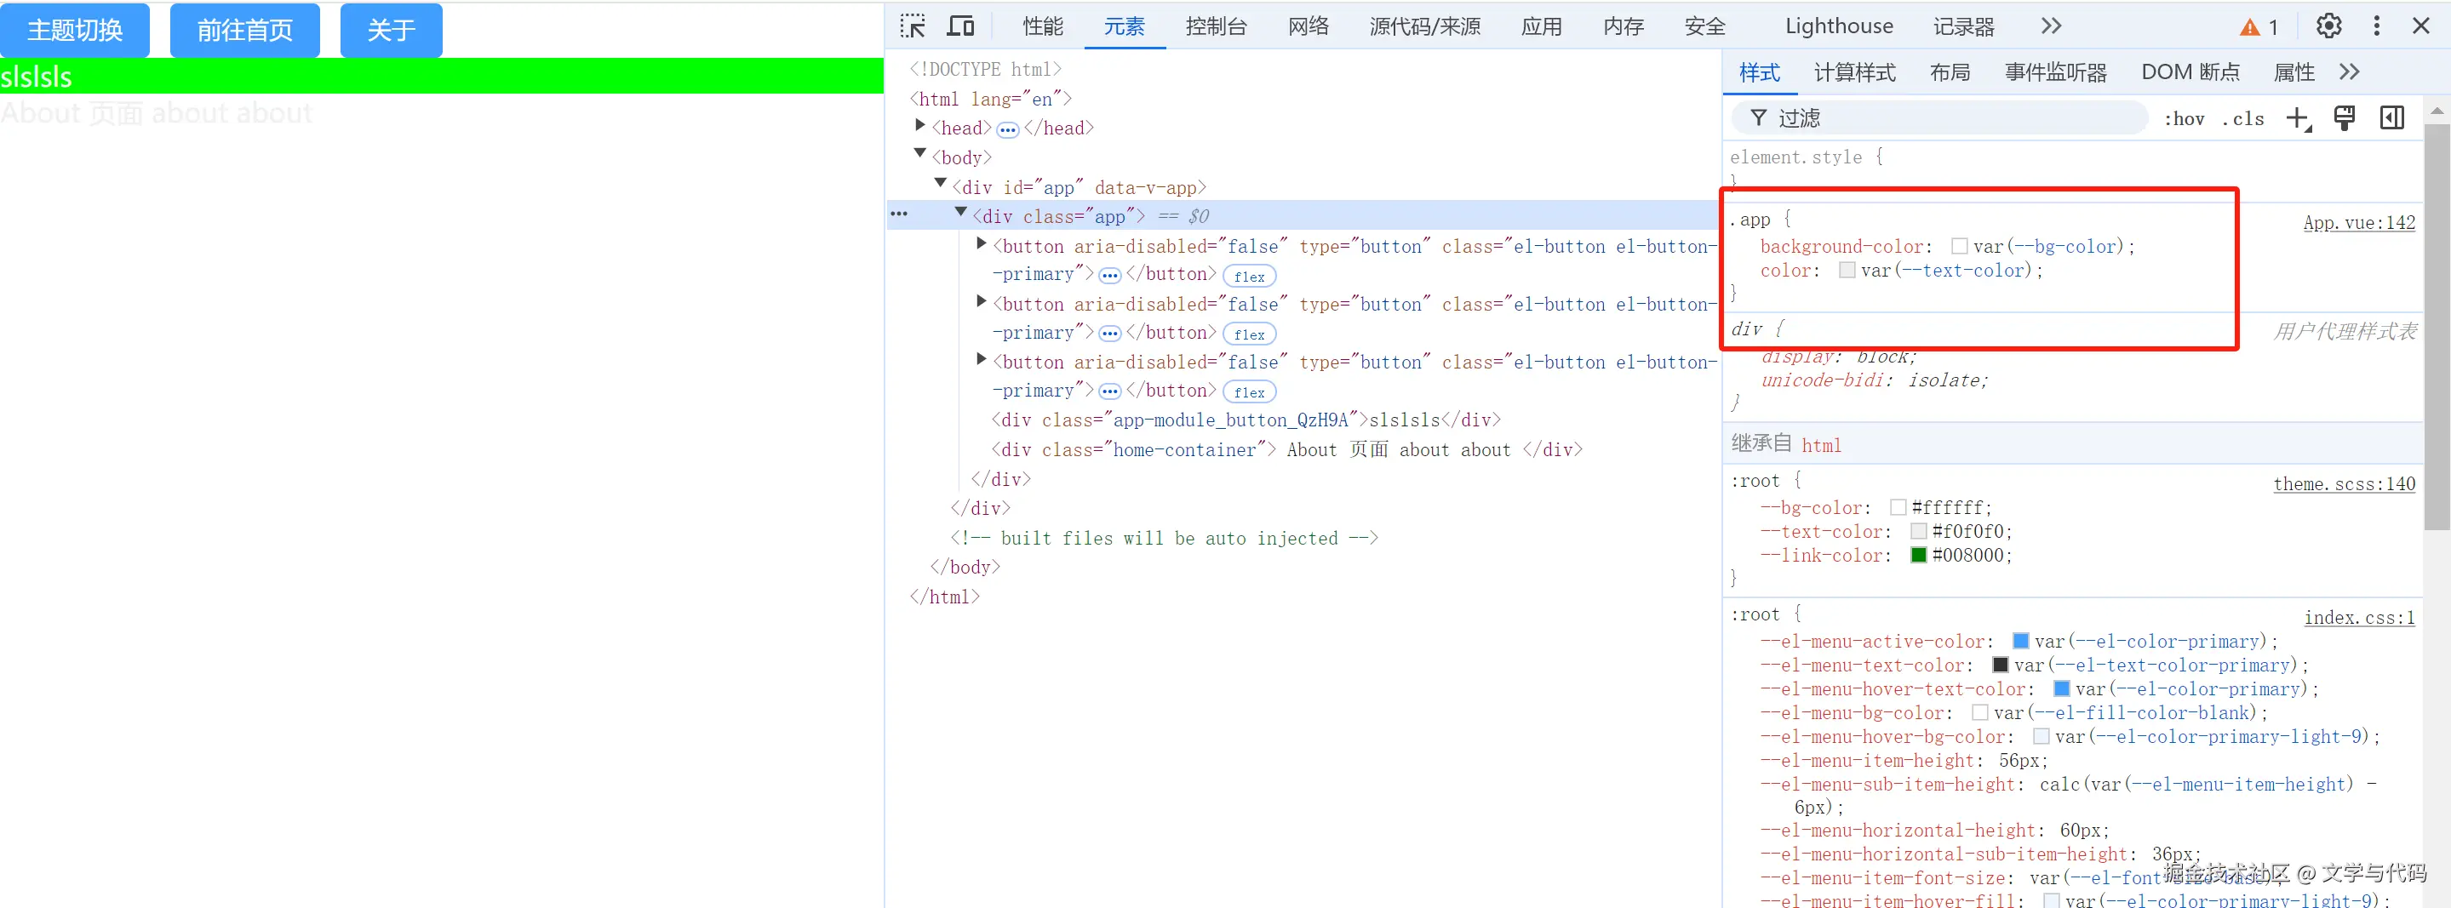
Task: Open the App.vue:142 source link
Action: coord(2359,222)
